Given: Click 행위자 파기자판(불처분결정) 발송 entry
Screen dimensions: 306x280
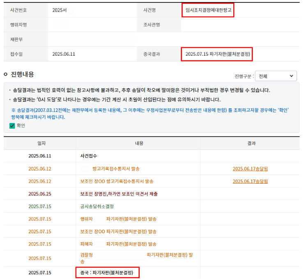Looking at the screenshot, I should pyautogui.click(x=118, y=219).
